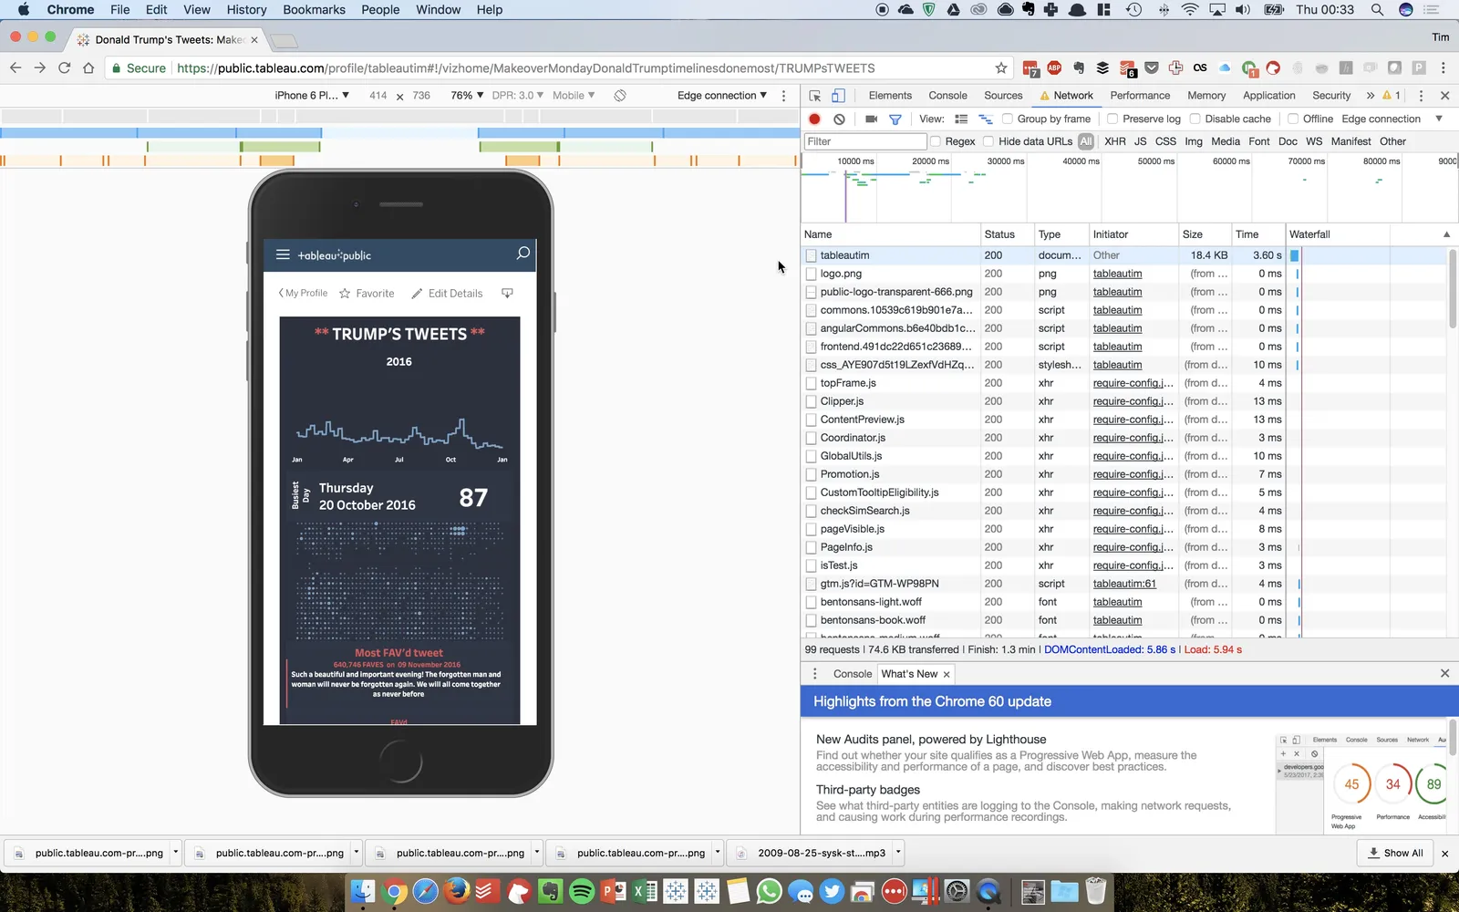
Task: Check Hide data URLs
Action: pos(988,141)
